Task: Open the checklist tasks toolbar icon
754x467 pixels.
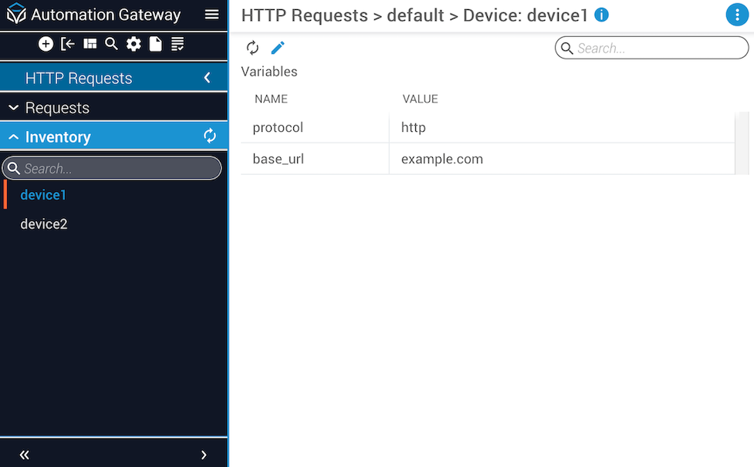Action: [x=178, y=44]
